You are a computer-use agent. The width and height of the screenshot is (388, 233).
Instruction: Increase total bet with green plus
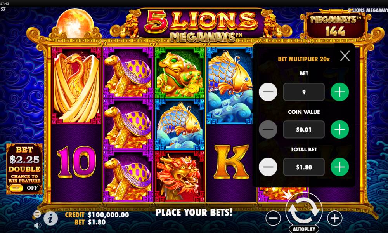coord(340,167)
